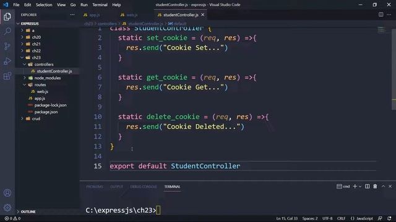Click Ln 15, Col 33 status entry
Image resolution: width=396 pixels, height=222 pixels.
[286, 218]
